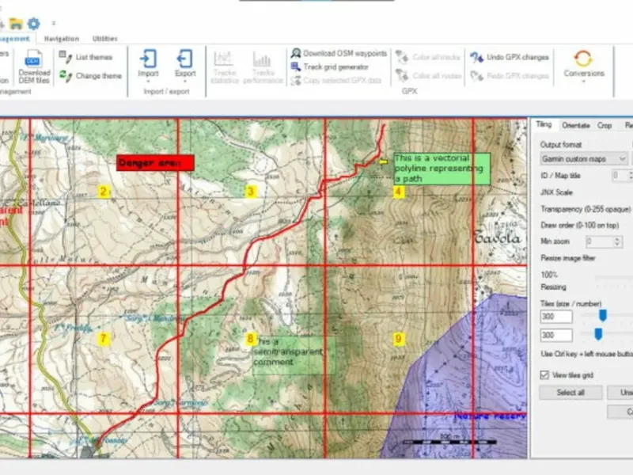Click Download OSM waypoints icon
633x475 pixels.
click(x=296, y=53)
